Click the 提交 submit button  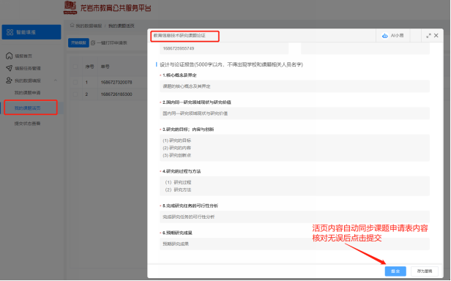pos(395,271)
